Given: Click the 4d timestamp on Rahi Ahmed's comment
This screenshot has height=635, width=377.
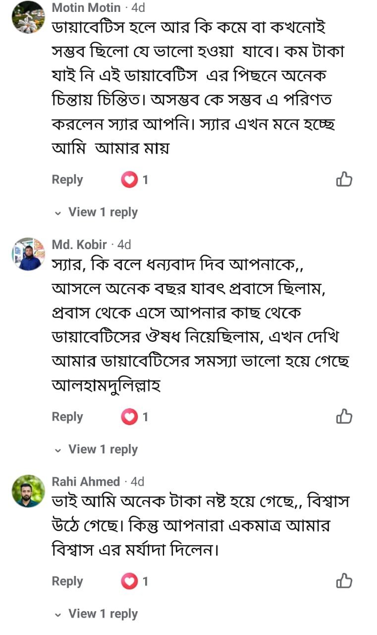Looking at the screenshot, I should [x=137, y=482].
